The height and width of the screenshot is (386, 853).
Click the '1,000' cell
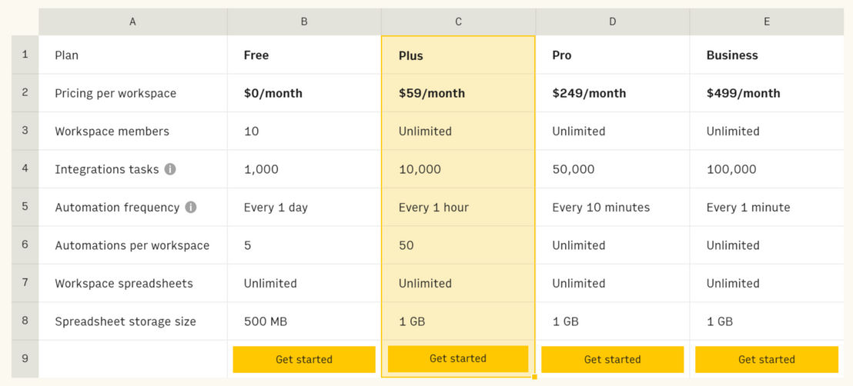pyautogui.click(x=304, y=169)
